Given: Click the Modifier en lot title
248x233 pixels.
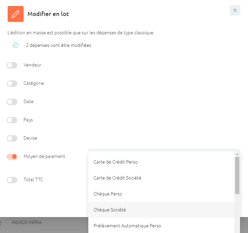Looking at the screenshot, I should 48,14.
